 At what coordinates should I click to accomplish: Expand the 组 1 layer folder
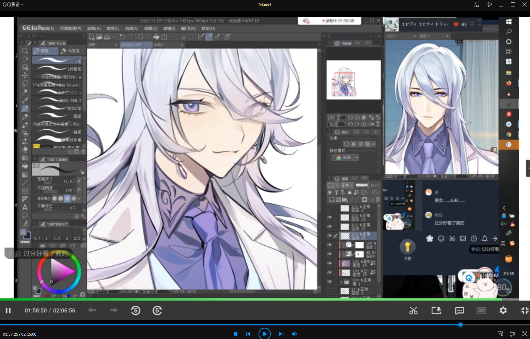click(x=341, y=282)
